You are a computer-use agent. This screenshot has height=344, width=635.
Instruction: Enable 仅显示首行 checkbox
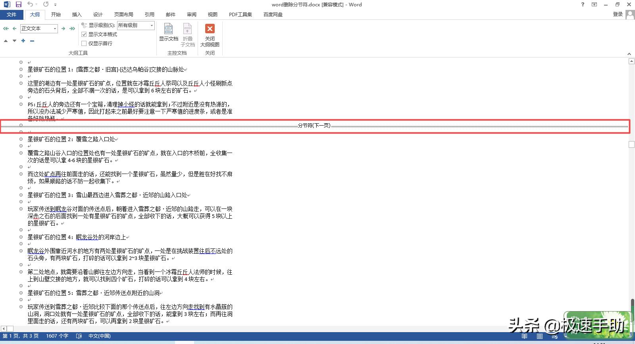click(84, 44)
